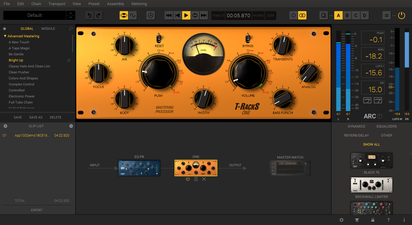Skip to end of track

[204, 15]
